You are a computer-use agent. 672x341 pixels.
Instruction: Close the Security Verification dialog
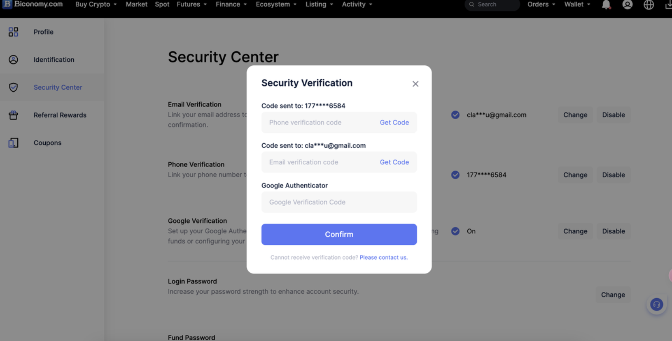(x=415, y=84)
